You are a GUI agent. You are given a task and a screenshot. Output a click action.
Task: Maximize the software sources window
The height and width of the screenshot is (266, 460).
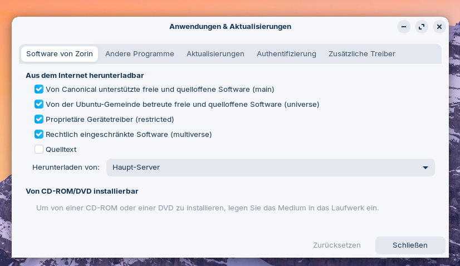pos(422,27)
